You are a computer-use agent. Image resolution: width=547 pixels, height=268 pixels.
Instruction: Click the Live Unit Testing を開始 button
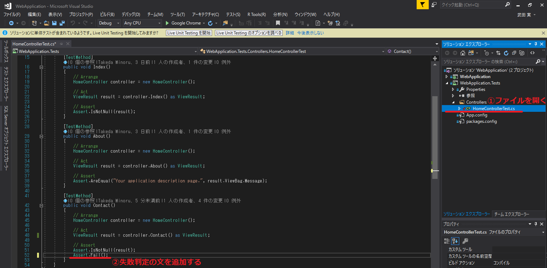coord(189,33)
